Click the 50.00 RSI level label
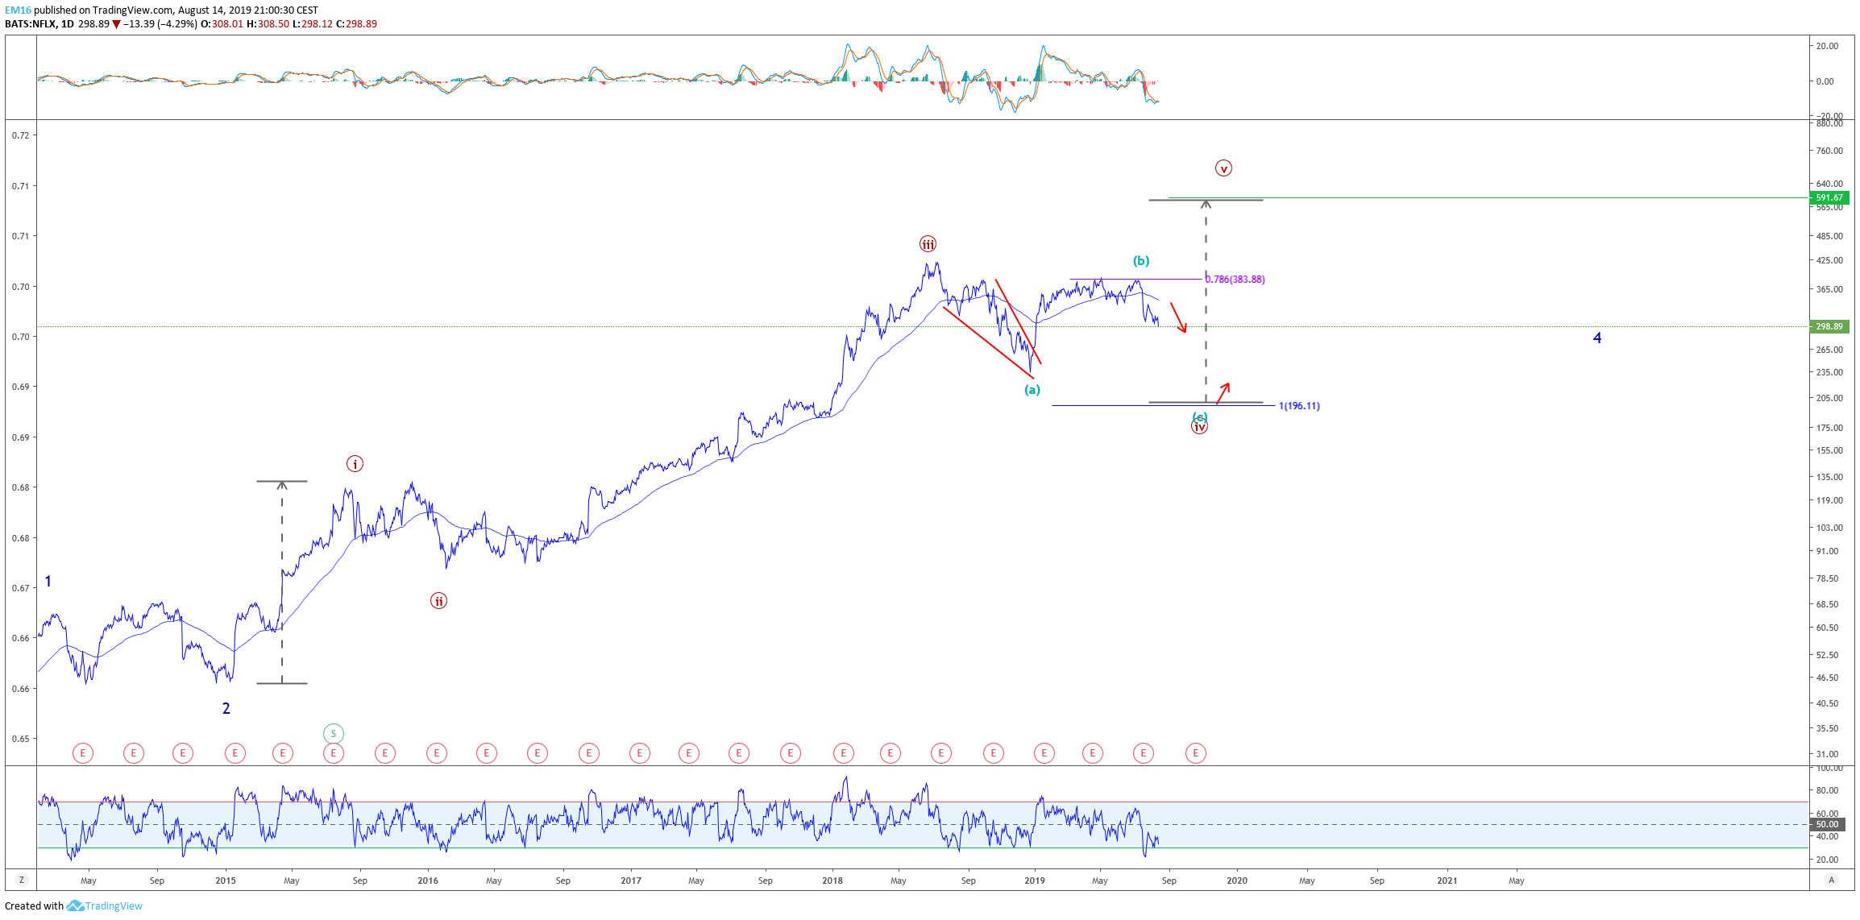This screenshot has height=920, width=1860. (1827, 824)
